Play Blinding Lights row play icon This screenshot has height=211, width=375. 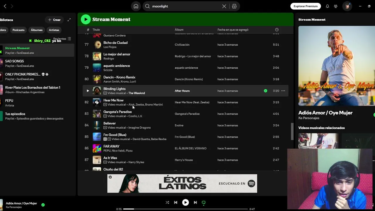point(88,91)
